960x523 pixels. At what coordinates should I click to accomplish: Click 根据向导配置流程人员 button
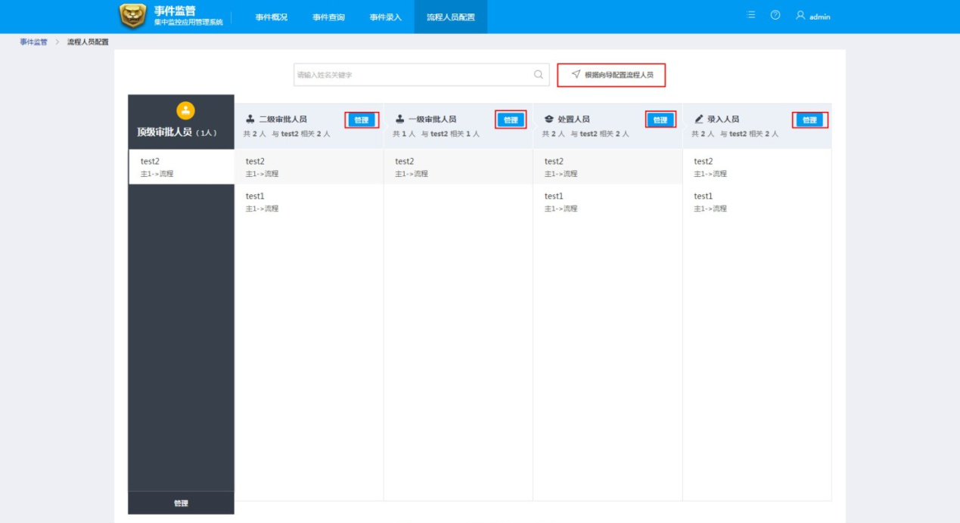tap(611, 75)
